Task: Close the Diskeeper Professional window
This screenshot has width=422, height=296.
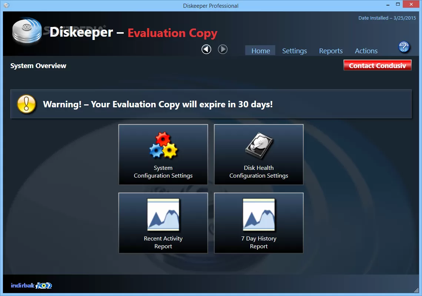Action: tap(411, 4)
